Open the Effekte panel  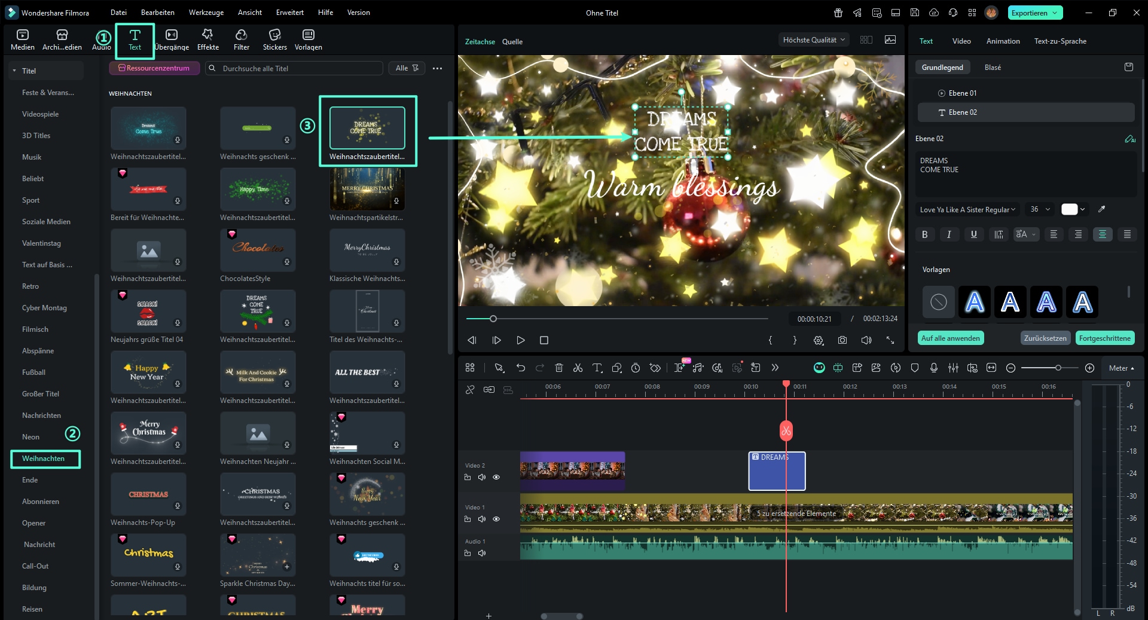pyautogui.click(x=207, y=39)
